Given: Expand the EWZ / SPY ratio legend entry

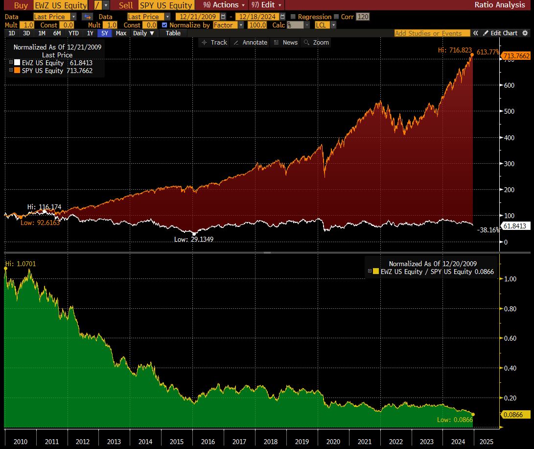Looking at the screenshot, I should pos(370,271).
